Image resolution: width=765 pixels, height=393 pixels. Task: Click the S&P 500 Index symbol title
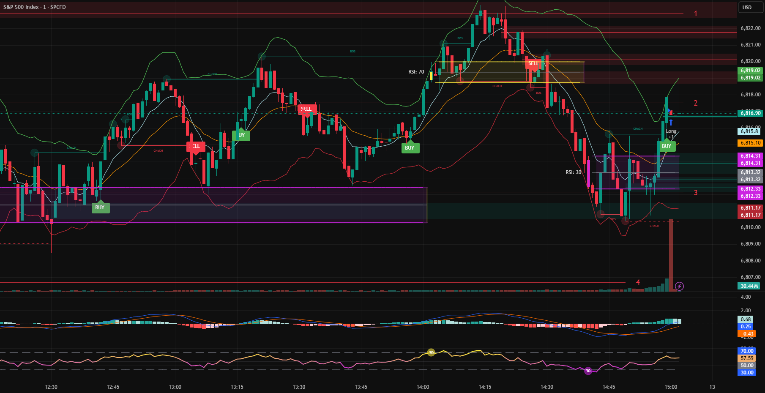click(35, 7)
